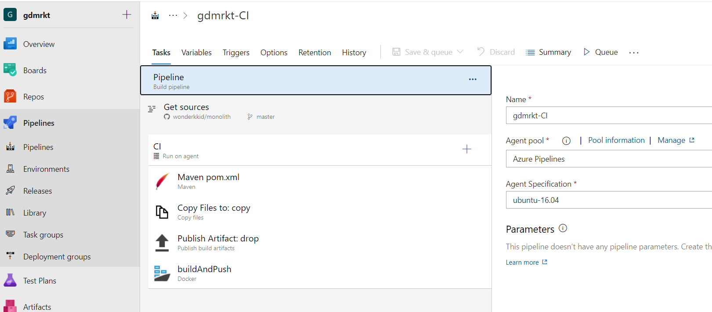This screenshot has height=312, width=712.
Task: Click the Discard button
Action: tap(496, 52)
